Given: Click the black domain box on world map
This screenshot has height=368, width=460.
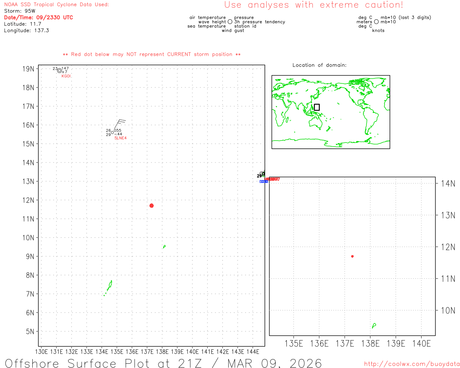Looking at the screenshot, I should 317,107.
